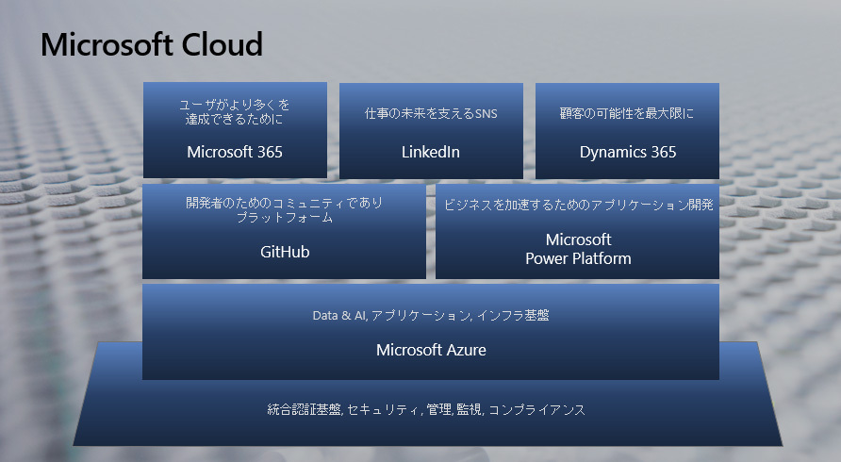The width and height of the screenshot is (841, 462).
Task: Select the Microsoft Azure label
Action: tap(431, 350)
